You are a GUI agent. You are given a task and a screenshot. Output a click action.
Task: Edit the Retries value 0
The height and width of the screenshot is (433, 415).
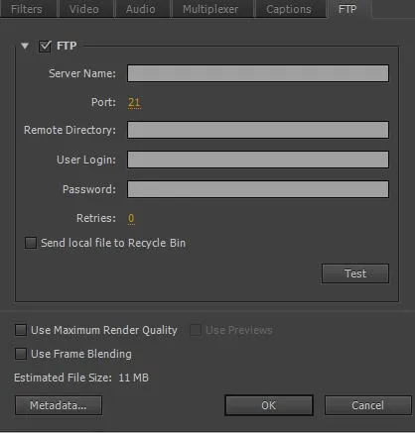point(131,218)
